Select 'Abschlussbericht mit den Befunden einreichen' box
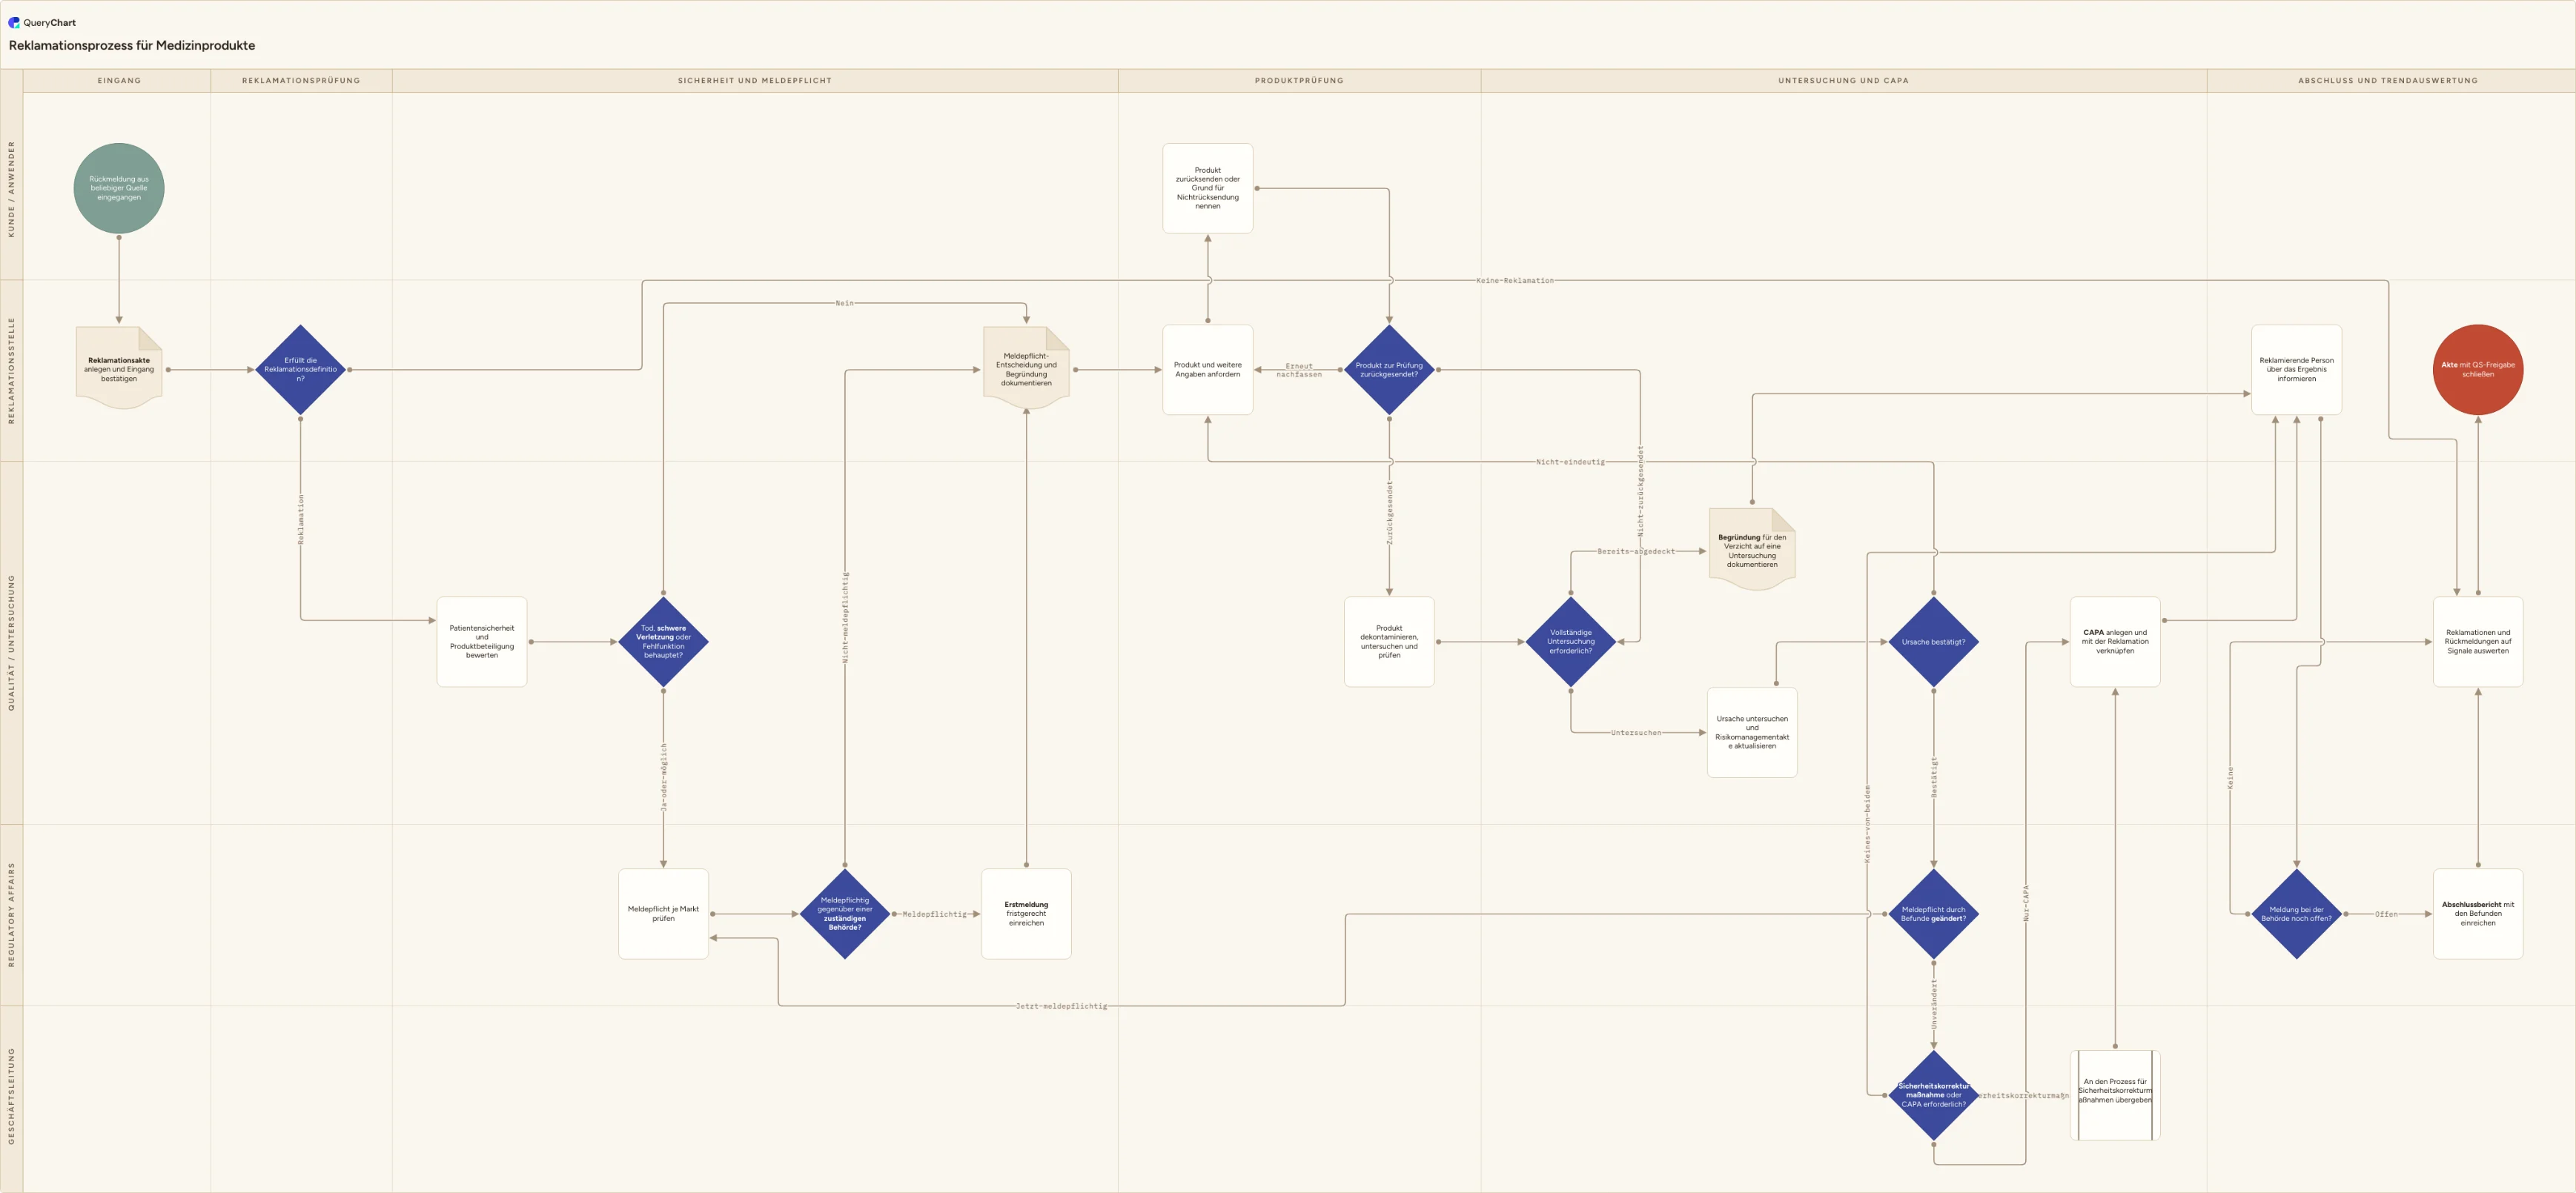Viewport: 2576px width, 1193px height. pos(2478,914)
